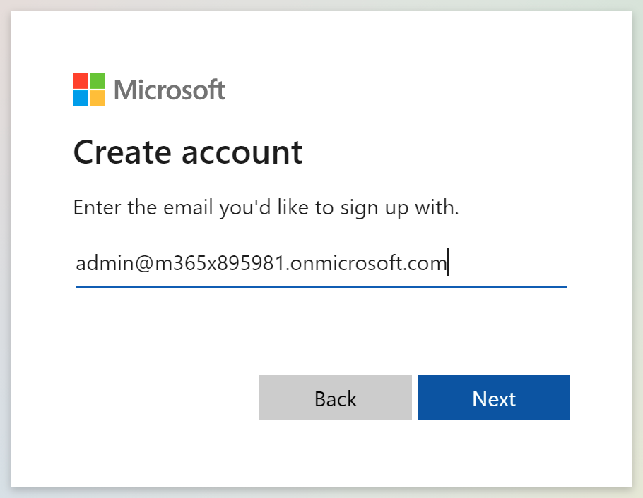The height and width of the screenshot is (498, 643).
Task: Click the blue square of the Microsoft logo
Action: point(81,98)
